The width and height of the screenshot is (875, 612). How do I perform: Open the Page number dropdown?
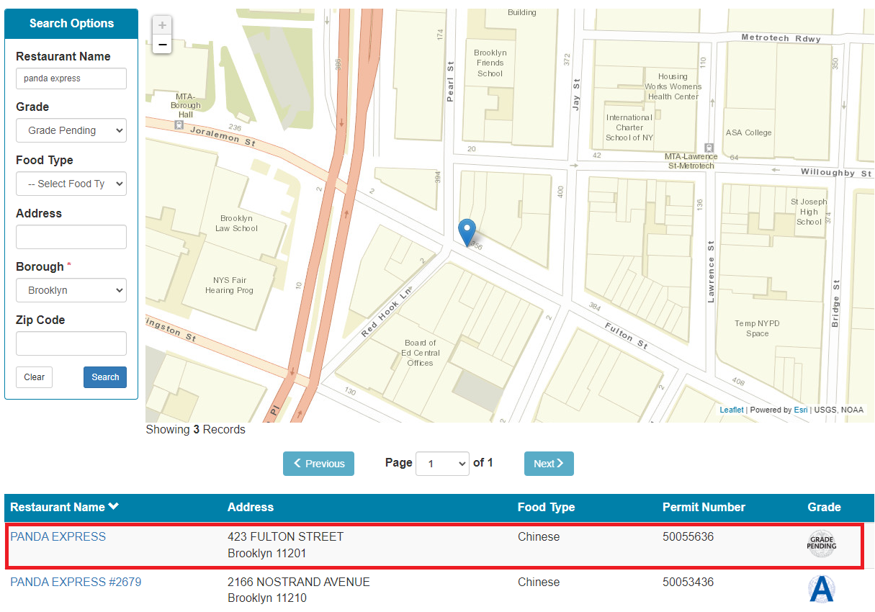444,464
